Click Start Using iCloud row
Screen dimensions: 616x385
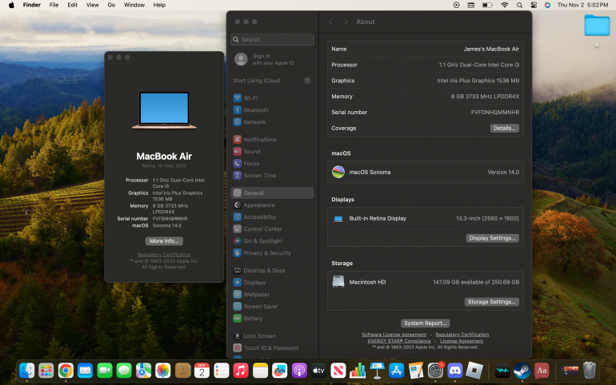coord(272,81)
